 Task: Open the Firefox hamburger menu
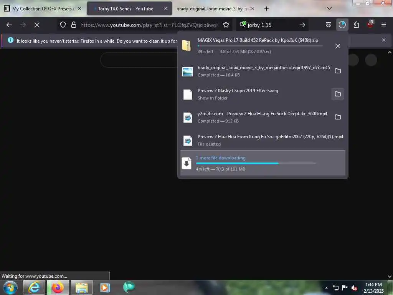pyautogui.click(x=384, y=25)
